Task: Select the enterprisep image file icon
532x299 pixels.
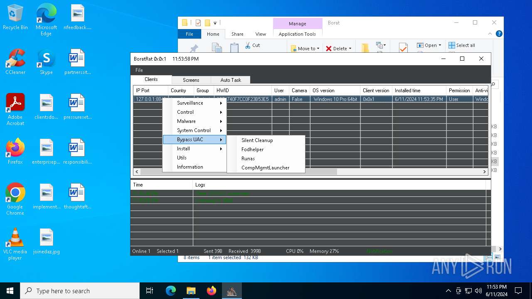Action: [46, 152]
